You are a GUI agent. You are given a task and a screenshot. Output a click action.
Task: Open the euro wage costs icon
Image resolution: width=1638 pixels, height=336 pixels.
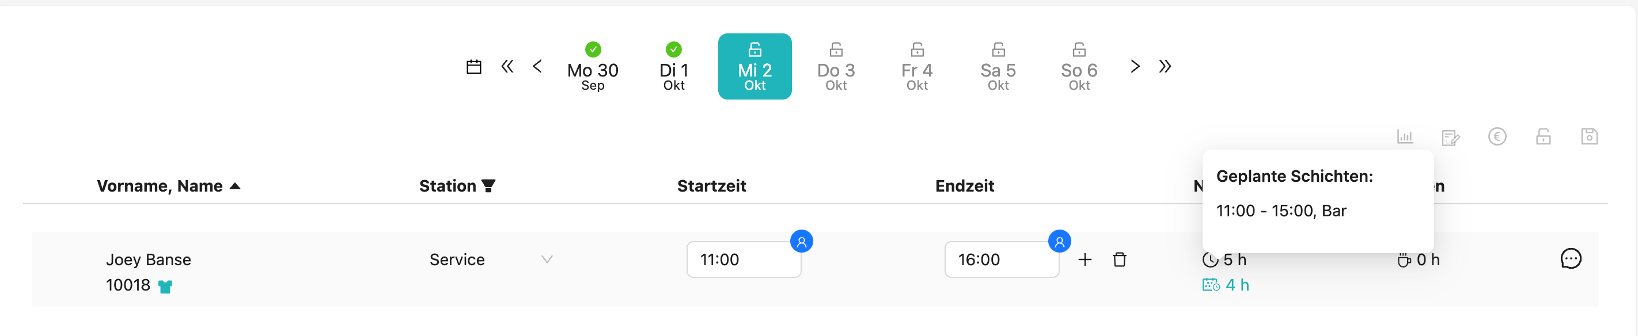click(1497, 136)
